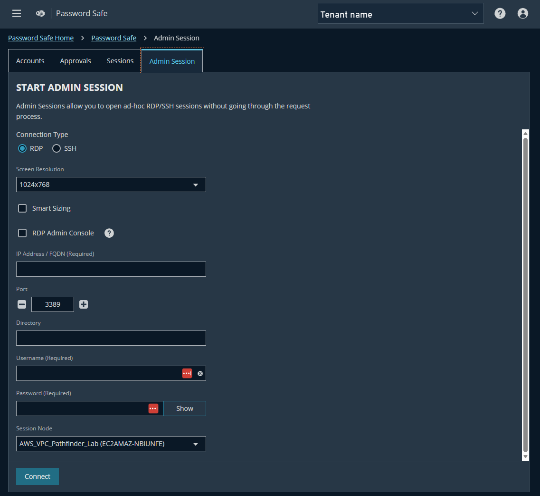Image resolution: width=540 pixels, height=496 pixels.
Task: Click the help question mark in the header
Action: [x=500, y=13]
